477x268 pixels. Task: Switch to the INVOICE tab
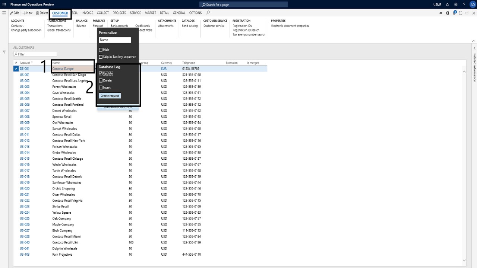point(87,13)
